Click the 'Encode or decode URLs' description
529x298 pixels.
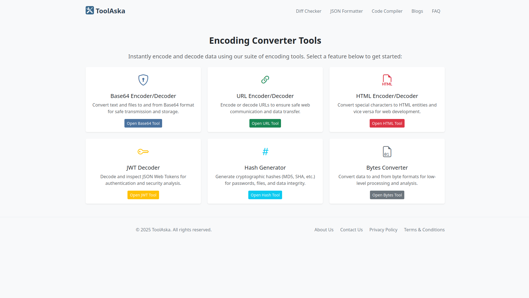[x=265, y=108]
